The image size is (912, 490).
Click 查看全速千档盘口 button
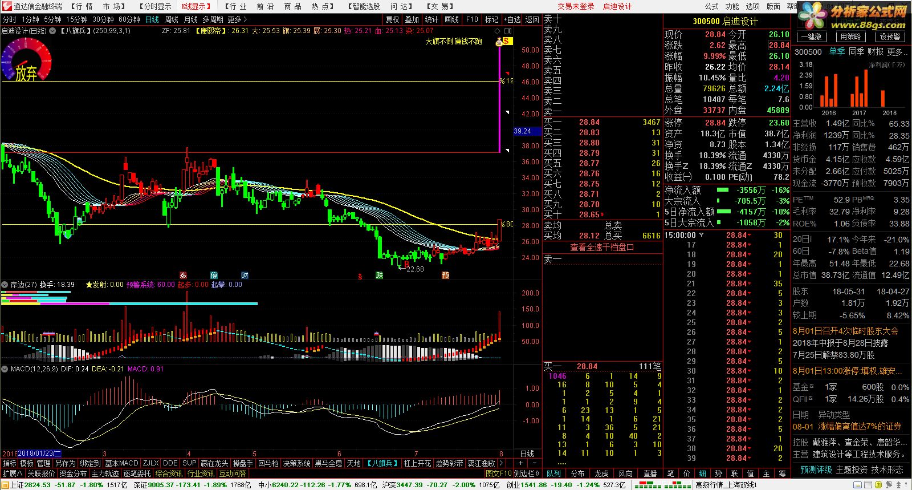tap(602, 247)
